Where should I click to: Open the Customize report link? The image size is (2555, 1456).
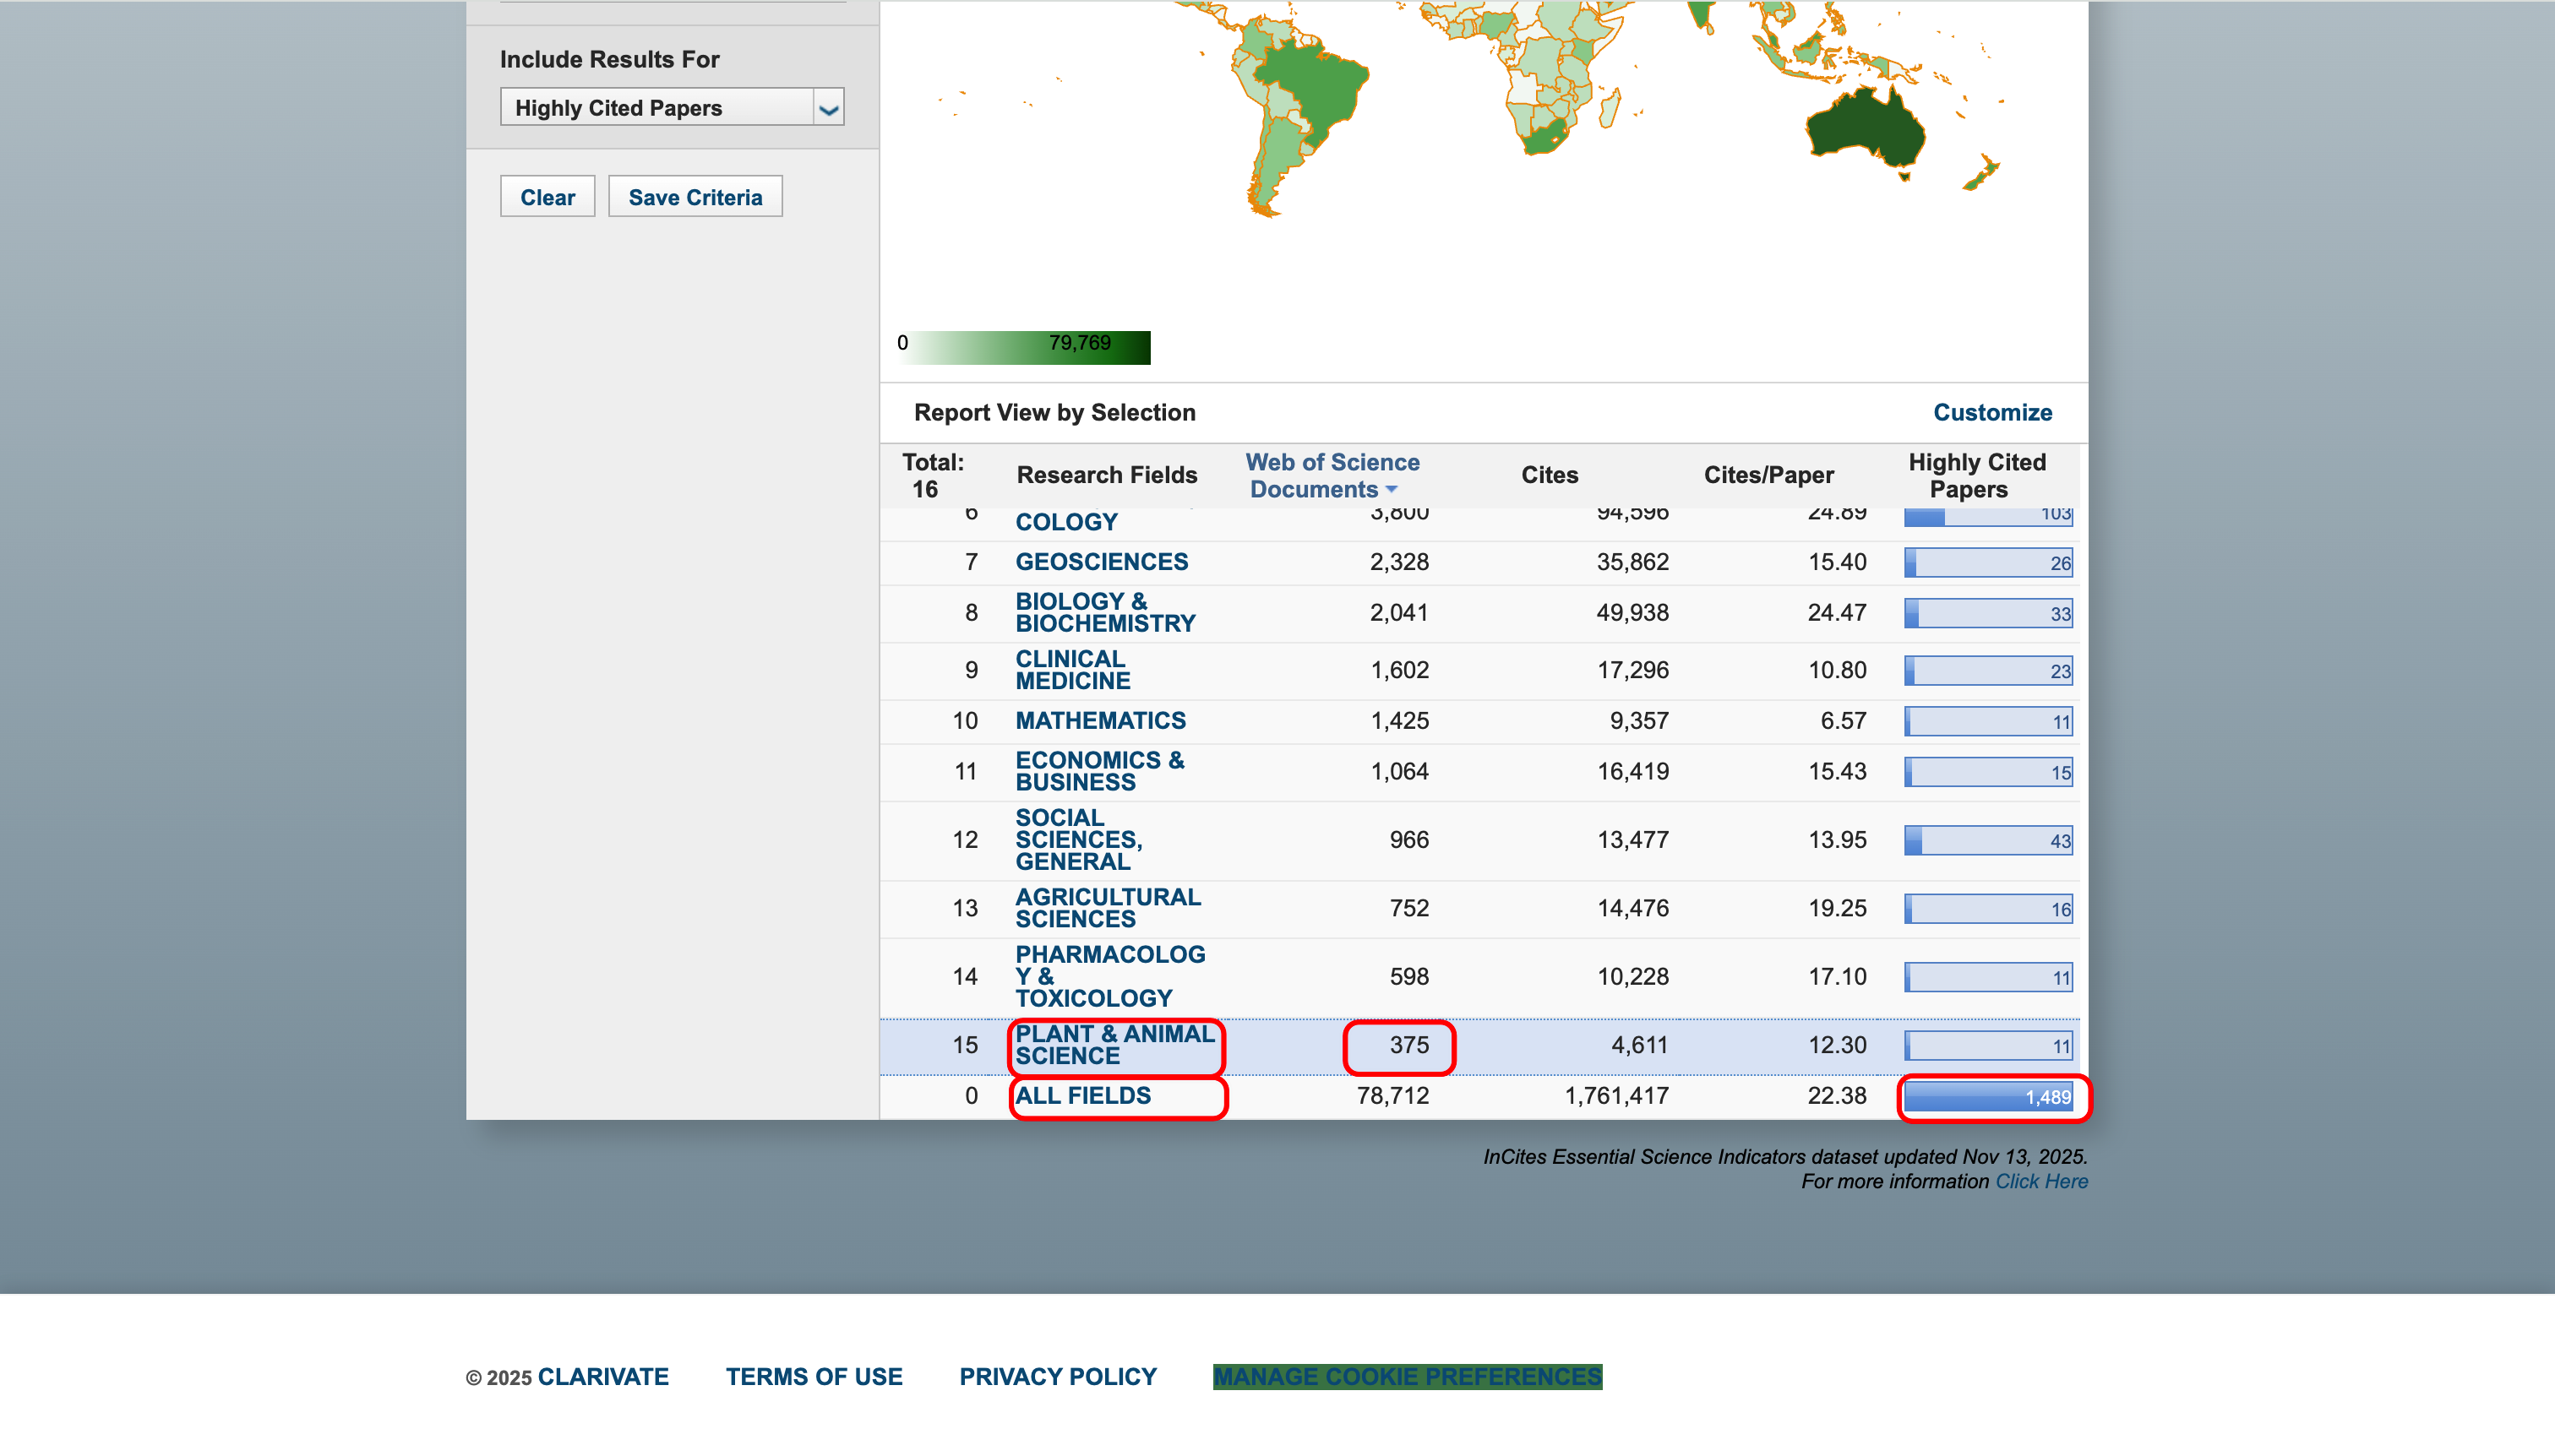pos(1991,412)
